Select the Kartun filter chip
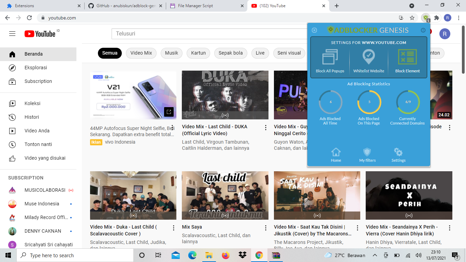 pos(199,53)
